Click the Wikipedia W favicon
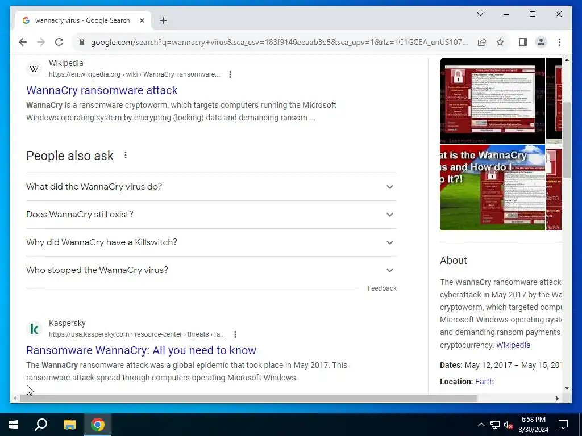 click(34, 69)
